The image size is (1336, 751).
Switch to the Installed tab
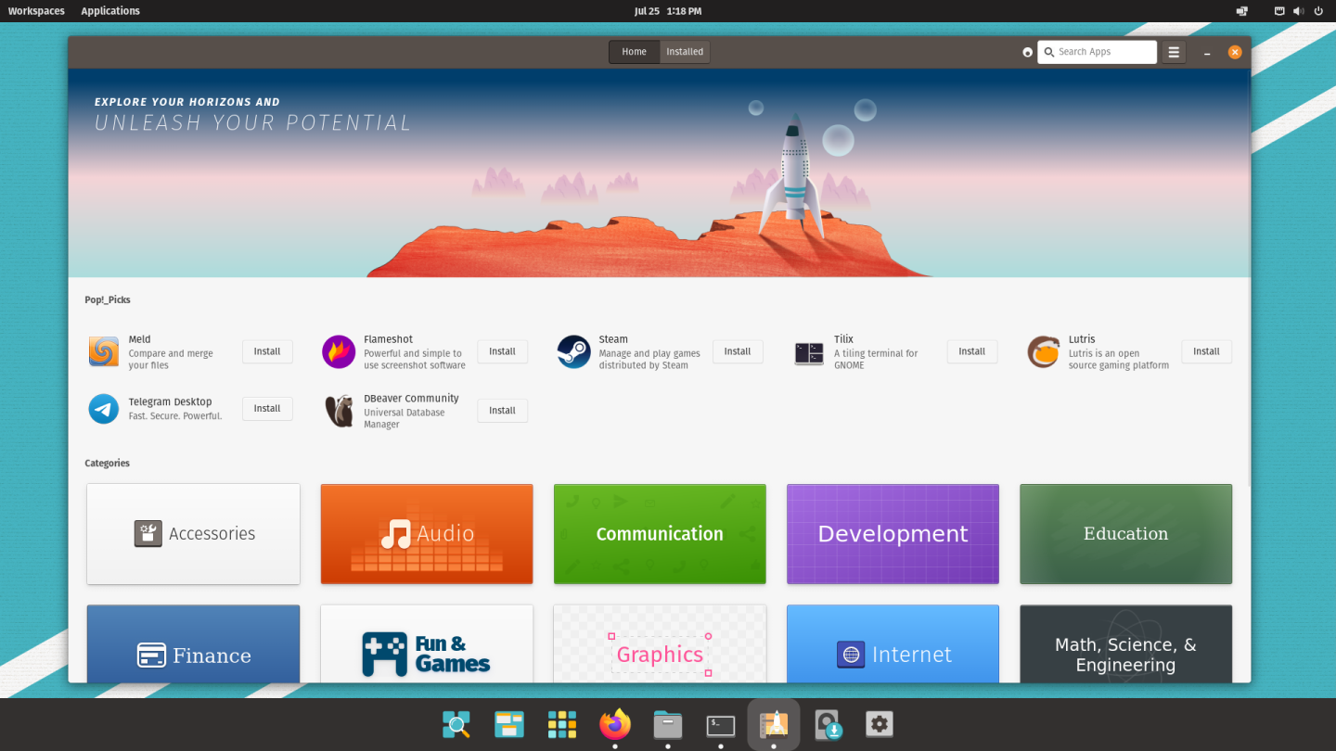pyautogui.click(x=684, y=52)
